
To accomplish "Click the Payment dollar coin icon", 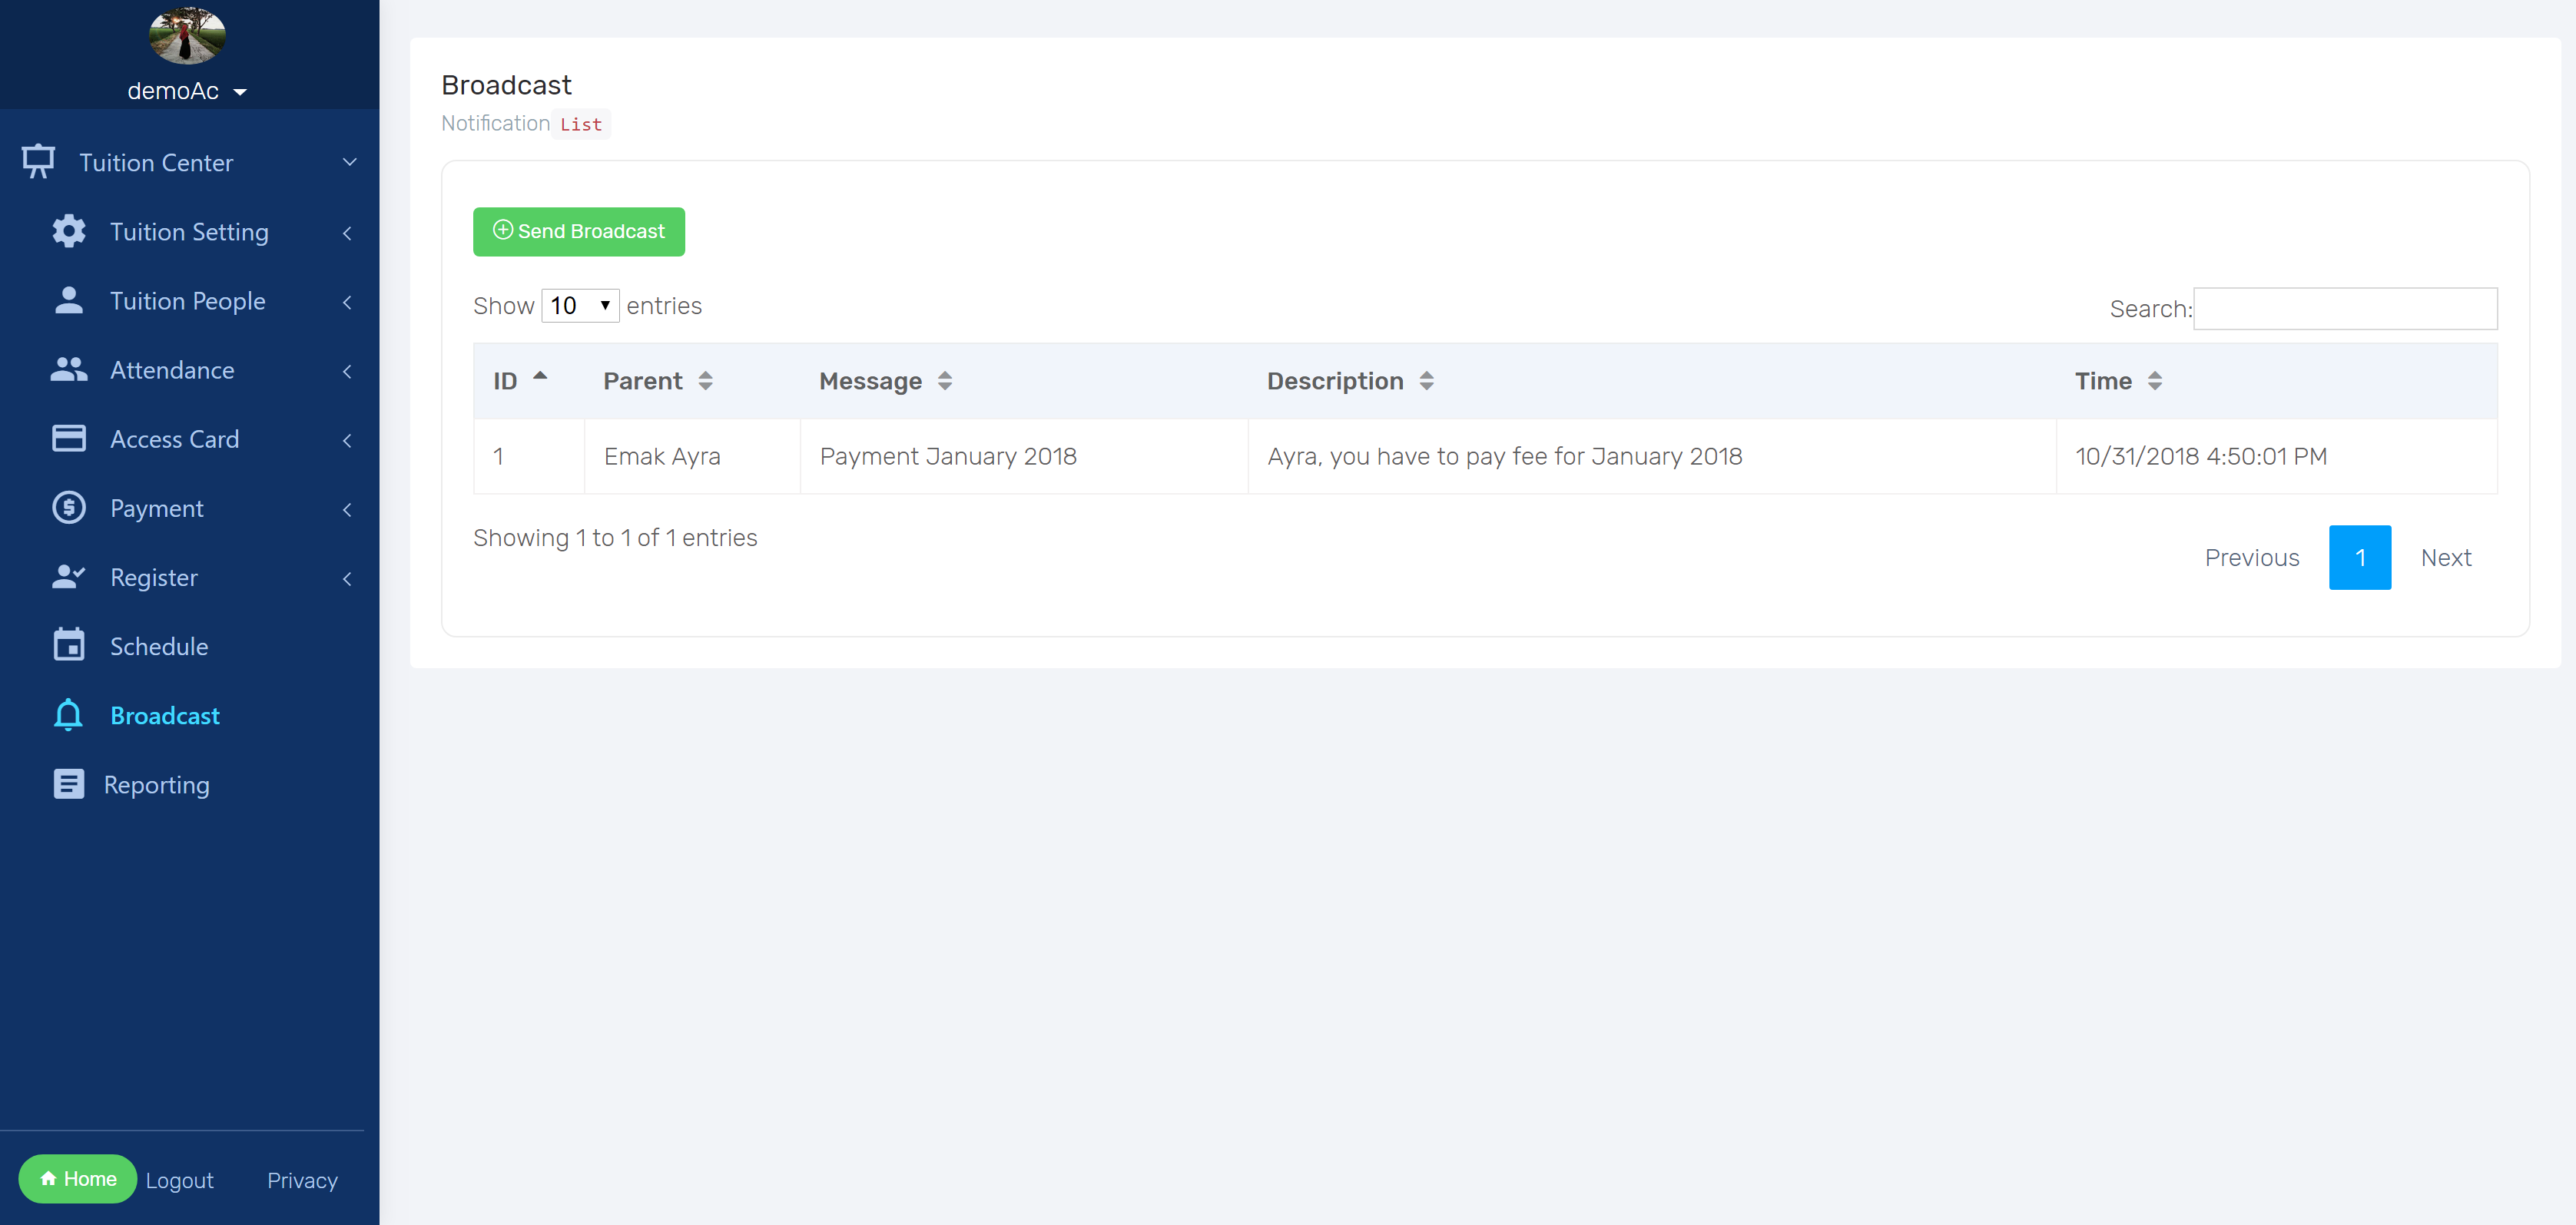I will [69, 507].
